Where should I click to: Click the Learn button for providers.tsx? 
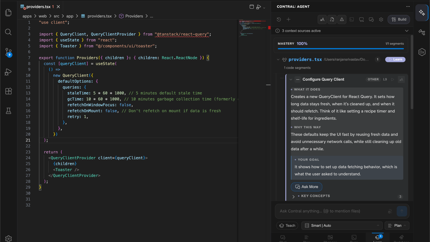[x=395, y=60]
